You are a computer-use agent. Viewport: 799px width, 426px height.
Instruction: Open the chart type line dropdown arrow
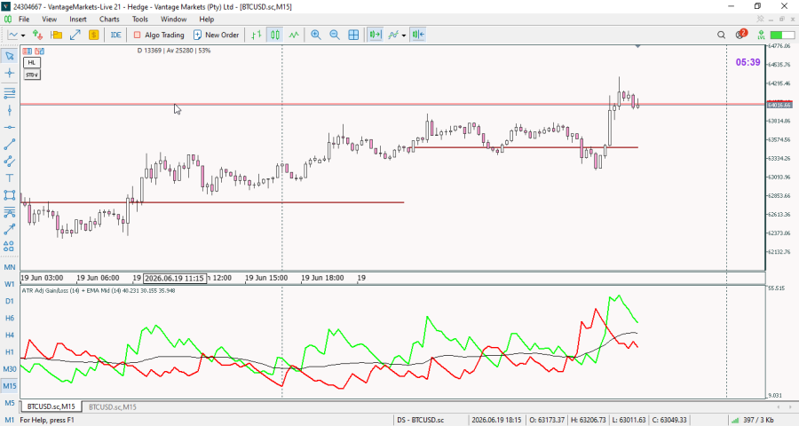pyautogui.click(x=23, y=35)
